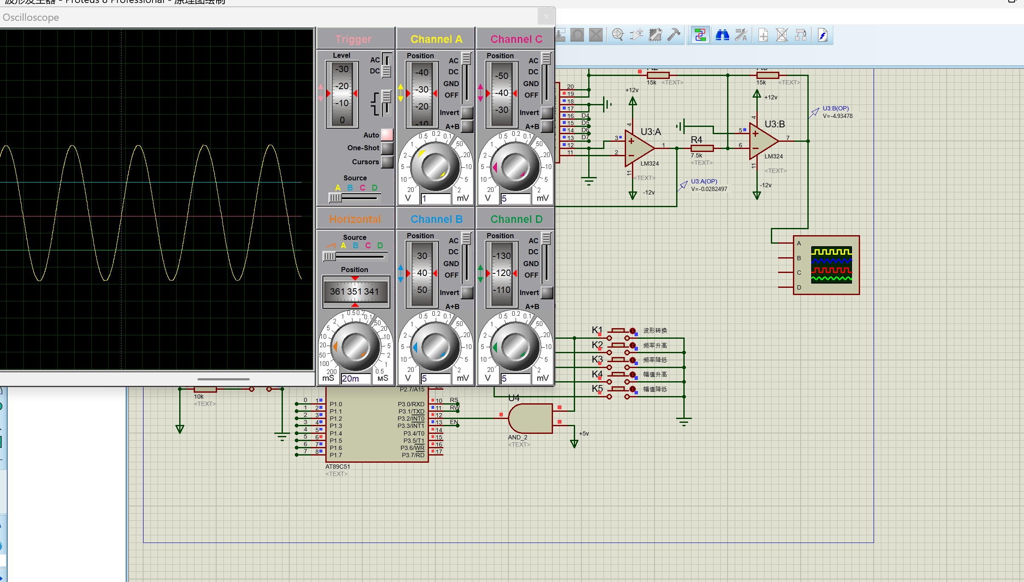Toggle Channel A Invert button
Image resolution: width=1024 pixels, height=582 pixels.
pyautogui.click(x=467, y=112)
